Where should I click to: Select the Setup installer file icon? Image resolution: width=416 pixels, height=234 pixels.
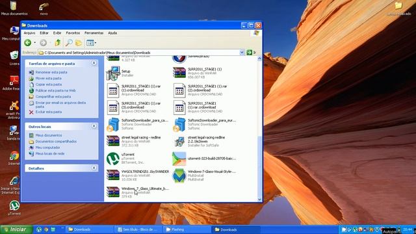(113, 73)
